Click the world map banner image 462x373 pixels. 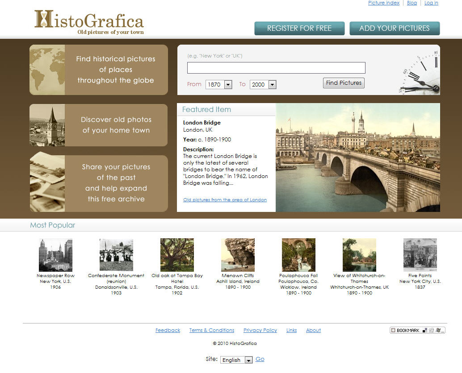pos(47,70)
